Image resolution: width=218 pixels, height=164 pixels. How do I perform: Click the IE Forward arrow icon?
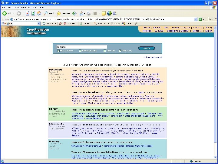point(19,13)
